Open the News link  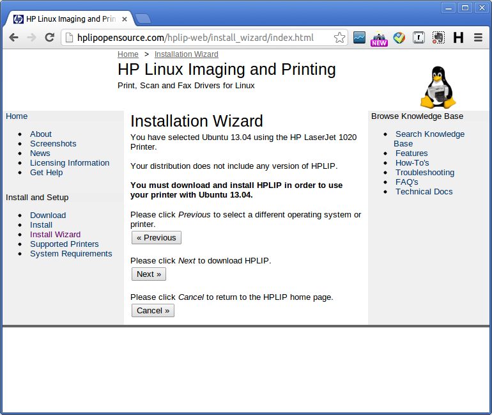click(x=40, y=153)
